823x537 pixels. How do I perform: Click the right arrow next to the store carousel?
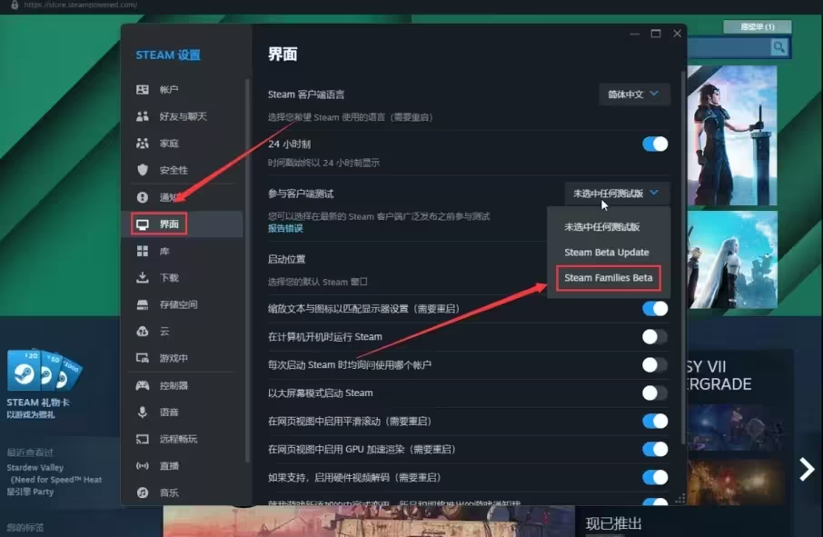(807, 469)
